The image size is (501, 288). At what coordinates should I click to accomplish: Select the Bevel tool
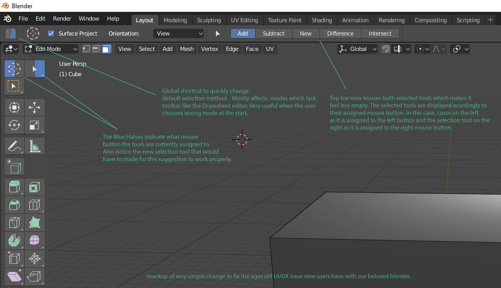click(14, 205)
